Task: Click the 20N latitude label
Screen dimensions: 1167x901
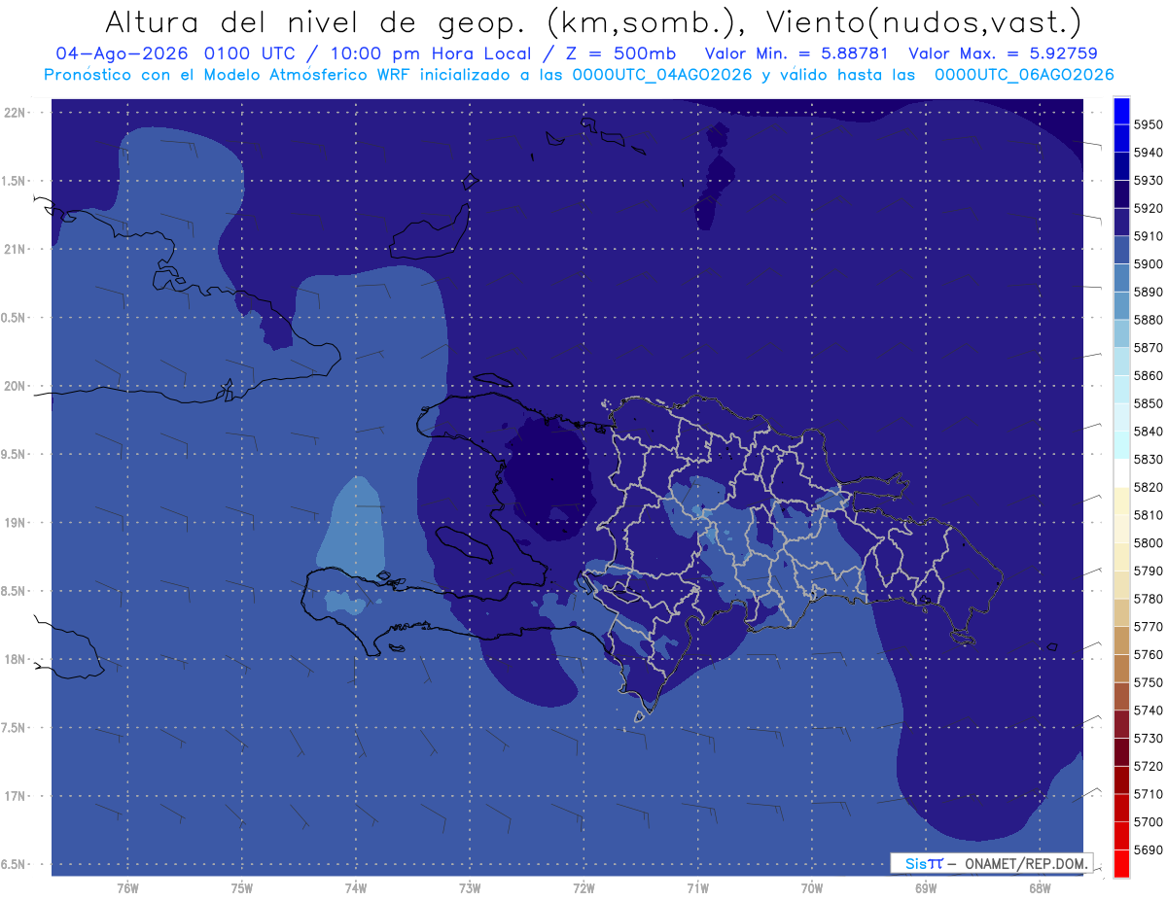Action: (x=16, y=387)
